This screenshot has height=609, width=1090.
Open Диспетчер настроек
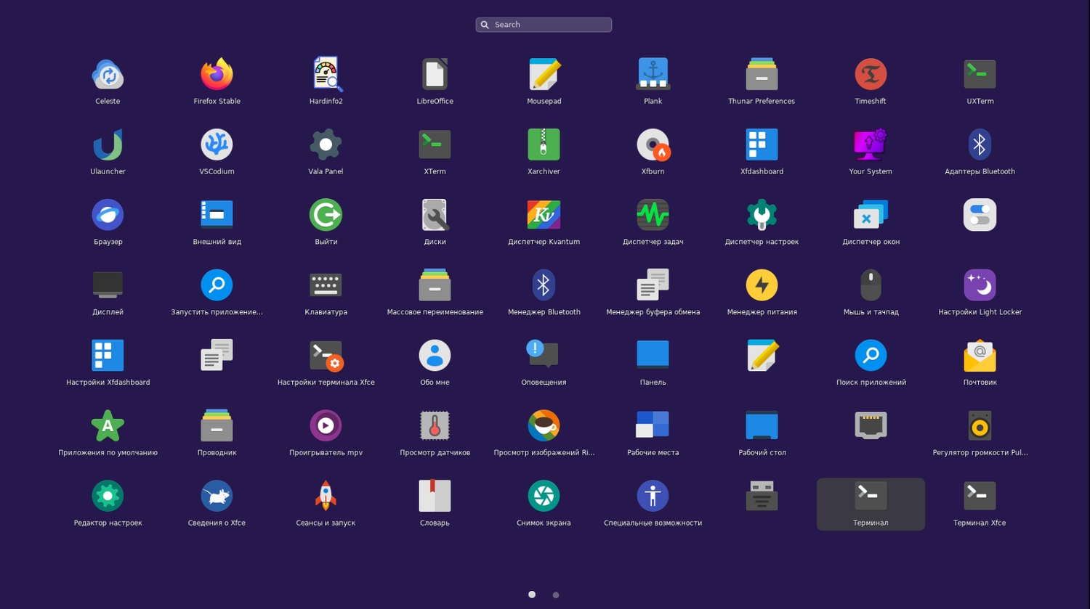tap(762, 215)
